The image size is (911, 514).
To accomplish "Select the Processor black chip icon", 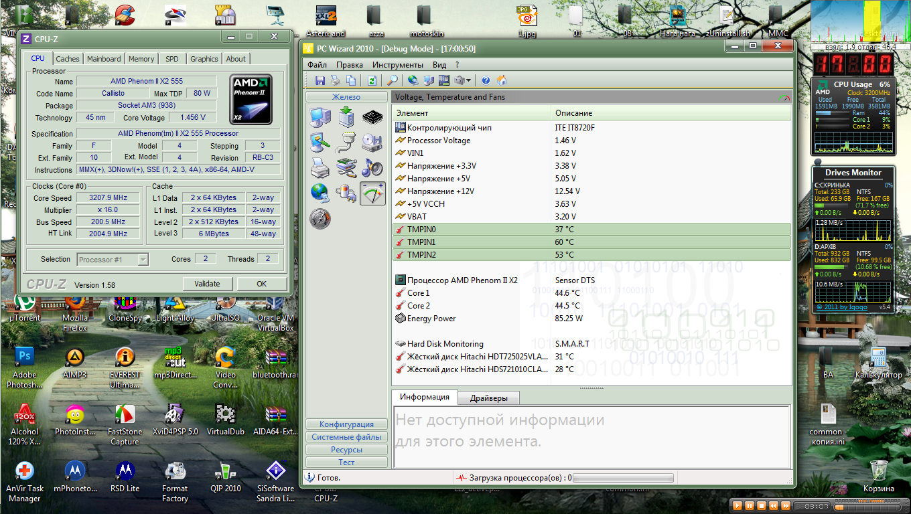I will coord(372,117).
